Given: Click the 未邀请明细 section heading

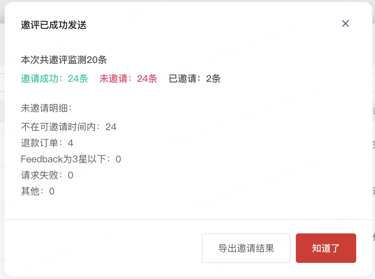Looking at the screenshot, I should tap(46, 108).
